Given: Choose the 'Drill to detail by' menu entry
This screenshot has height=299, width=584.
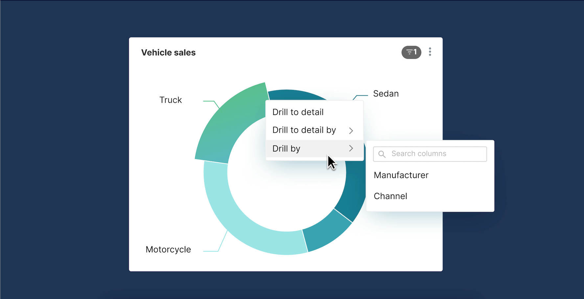Looking at the screenshot, I should (x=304, y=130).
